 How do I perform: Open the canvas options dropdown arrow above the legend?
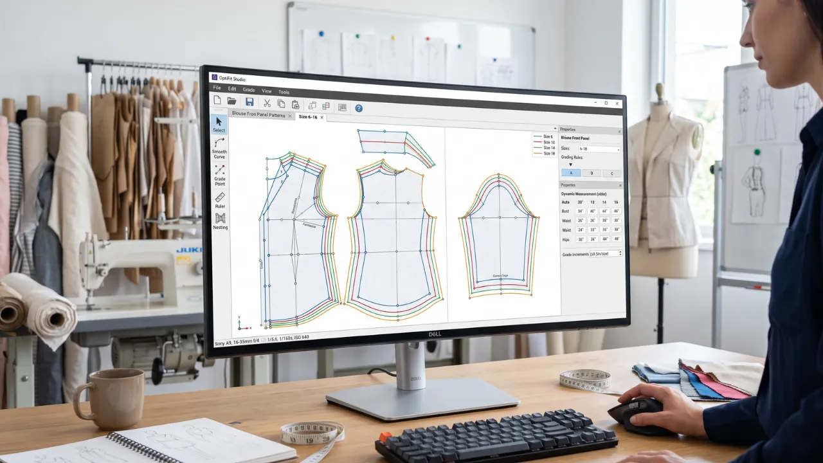pos(555,129)
